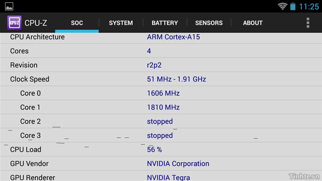Tap the battery status bar icon
322x181 pixels.
coord(293,6)
